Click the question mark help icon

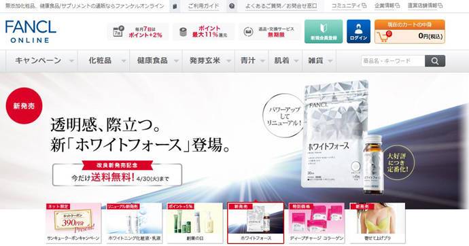232,6
